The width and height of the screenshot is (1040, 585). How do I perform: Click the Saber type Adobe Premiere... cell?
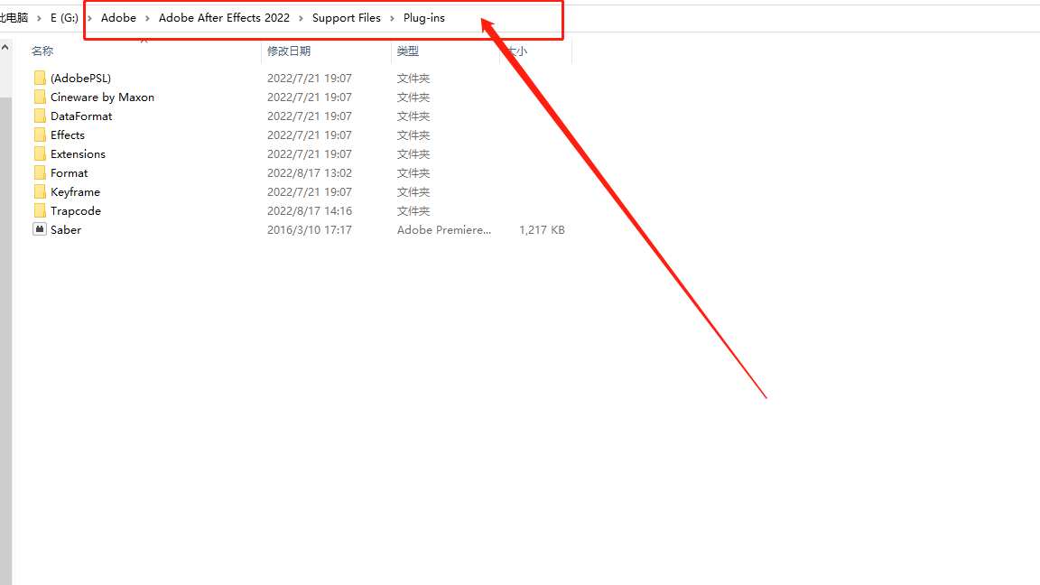pos(444,230)
